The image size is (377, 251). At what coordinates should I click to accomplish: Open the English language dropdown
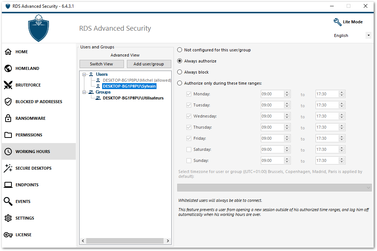point(368,35)
